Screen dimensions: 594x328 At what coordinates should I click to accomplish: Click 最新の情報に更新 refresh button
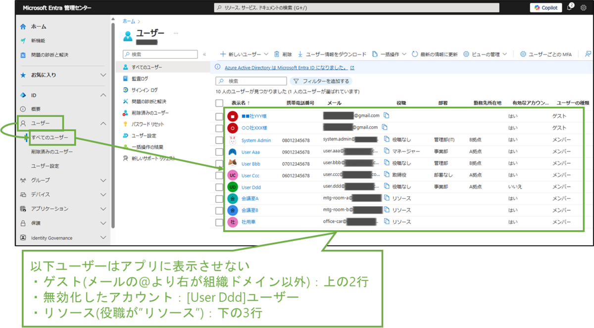pos(435,54)
